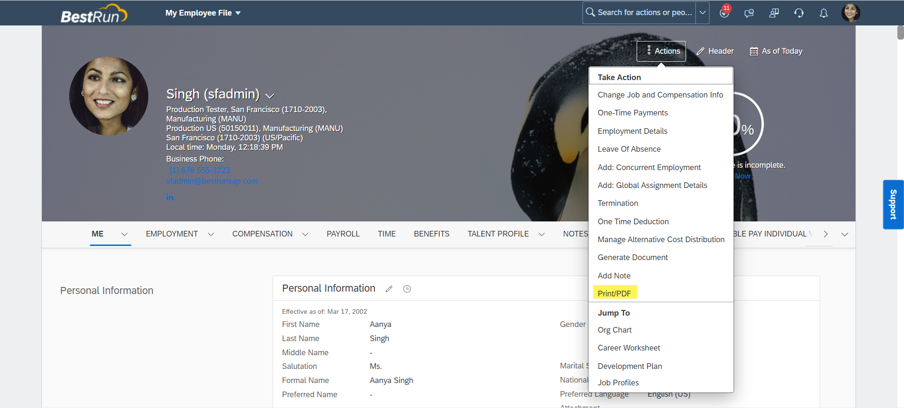The height and width of the screenshot is (408, 904).
Task: Switch to the COMPENSATION tab
Action: [262, 234]
